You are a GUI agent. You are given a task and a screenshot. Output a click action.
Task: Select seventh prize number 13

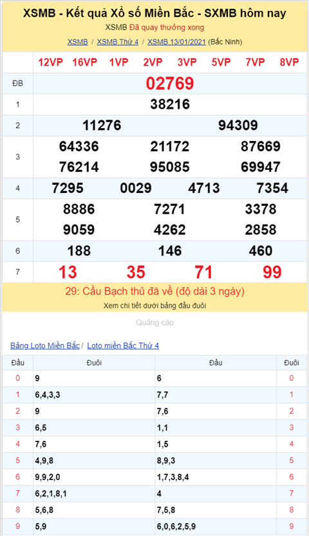click(x=68, y=272)
